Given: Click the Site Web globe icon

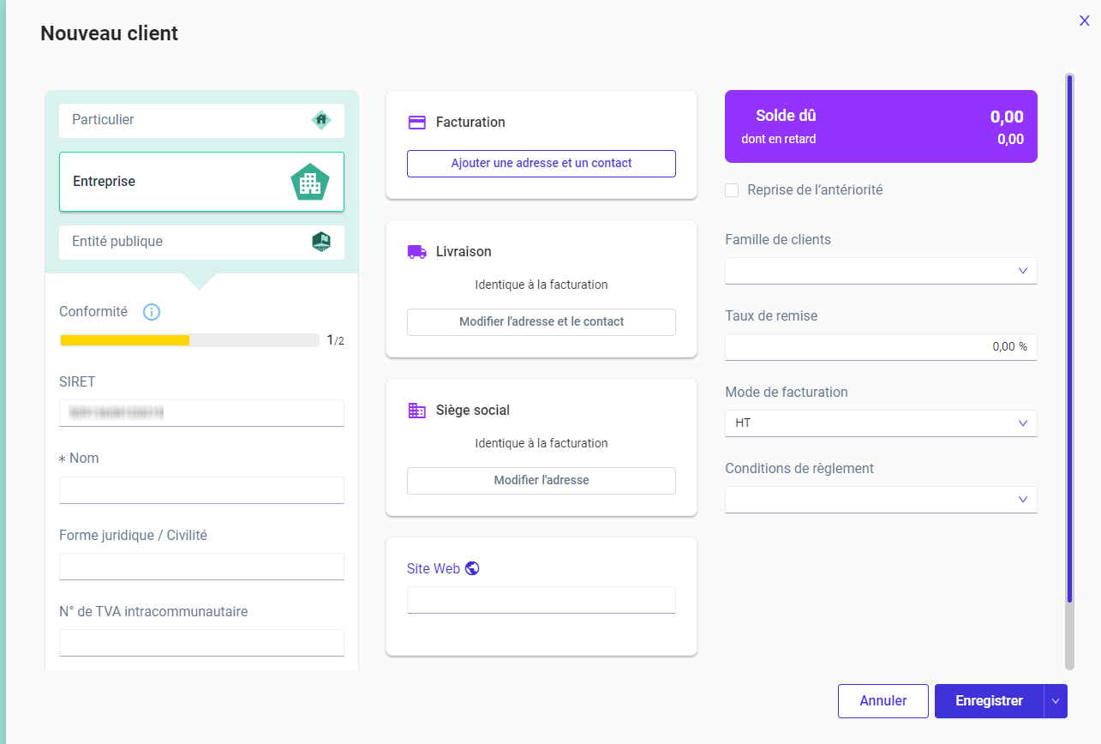Looking at the screenshot, I should (x=472, y=568).
